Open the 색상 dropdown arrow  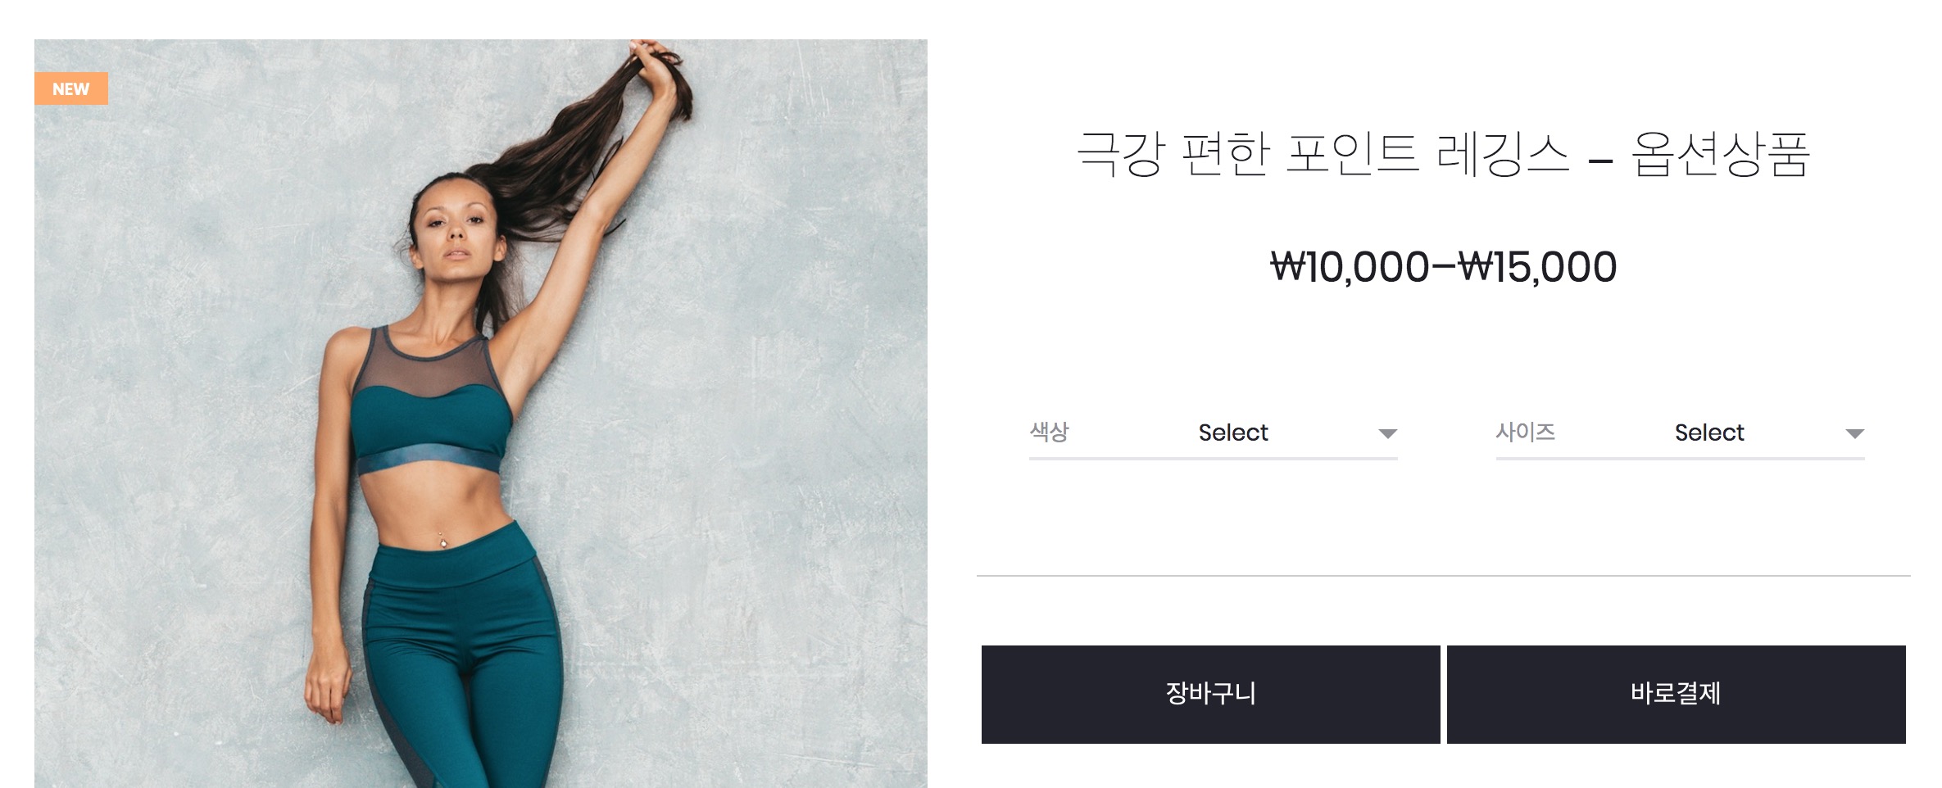coord(1387,433)
